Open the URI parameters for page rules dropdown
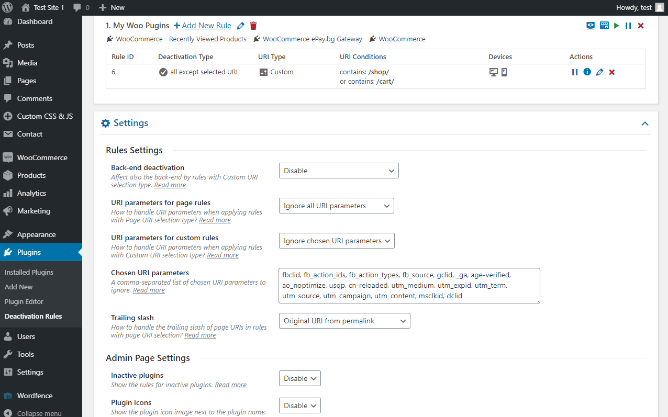The height and width of the screenshot is (417, 668). 336,206
